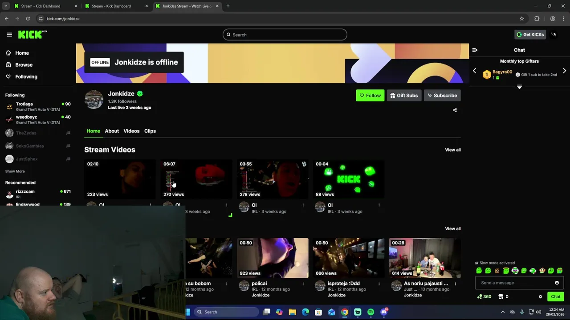View all clips link

coord(453,229)
